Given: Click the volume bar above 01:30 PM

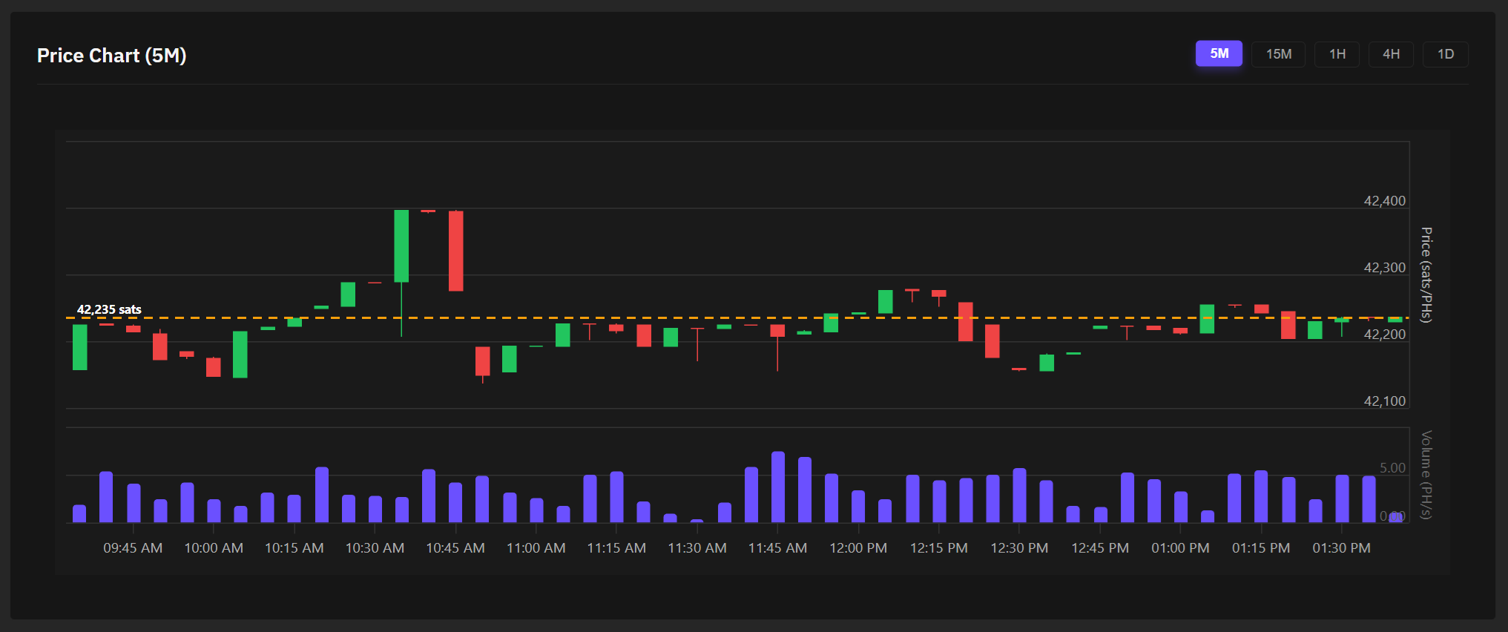Looking at the screenshot, I should coord(1342,498).
